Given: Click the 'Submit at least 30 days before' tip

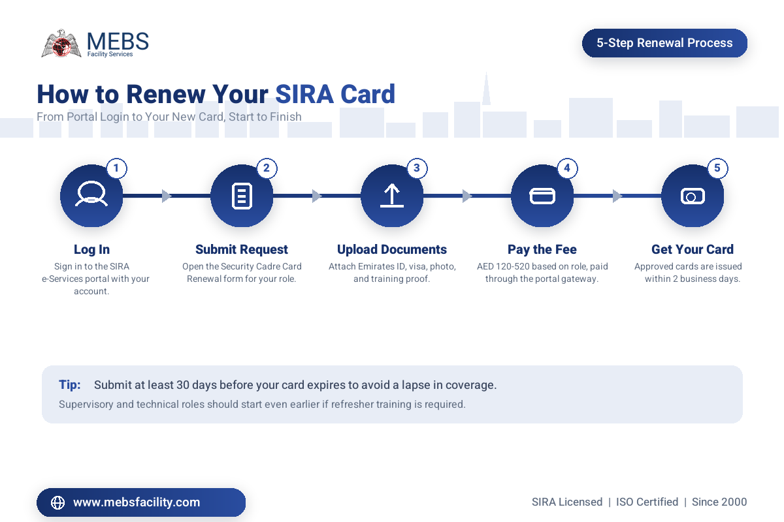Looking at the screenshot, I should [x=295, y=385].
